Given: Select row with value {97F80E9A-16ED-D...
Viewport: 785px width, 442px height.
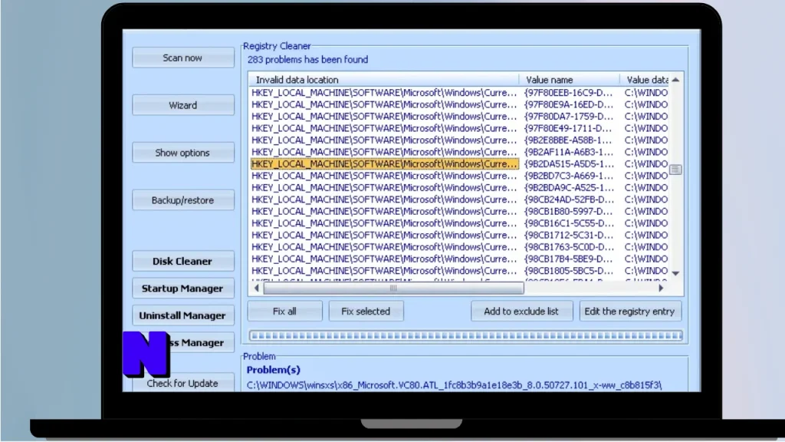Looking at the screenshot, I should click(459, 104).
